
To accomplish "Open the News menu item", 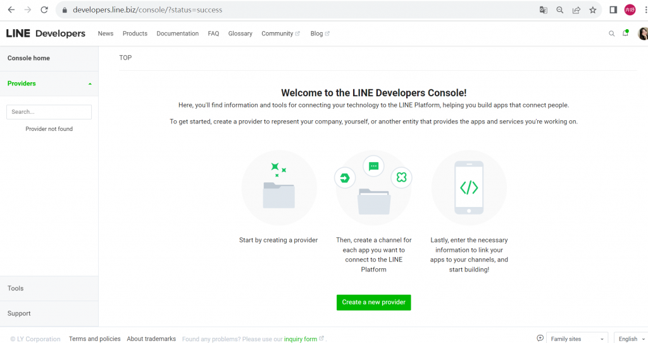I will (106, 34).
